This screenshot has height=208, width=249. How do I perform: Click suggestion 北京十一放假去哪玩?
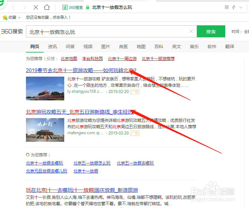click(x=45, y=163)
